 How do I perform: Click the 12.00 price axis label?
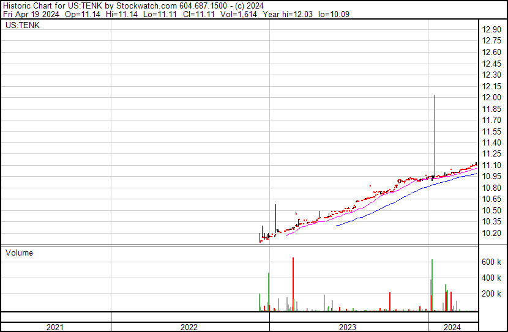[x=492, y=98]
